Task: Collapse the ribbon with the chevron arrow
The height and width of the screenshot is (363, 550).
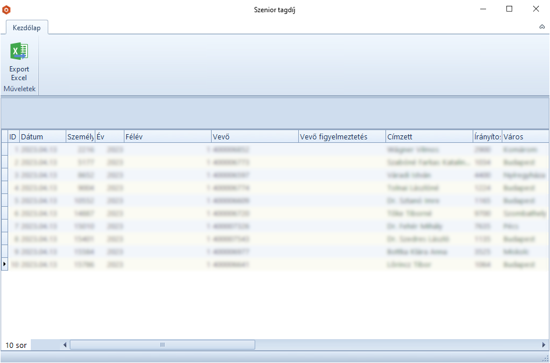Action: pos(542,27)
